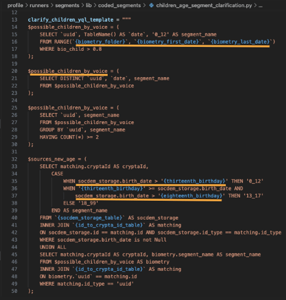
Task: Click the clarify_children_yql_template variable name
Action: coord(71,20)
